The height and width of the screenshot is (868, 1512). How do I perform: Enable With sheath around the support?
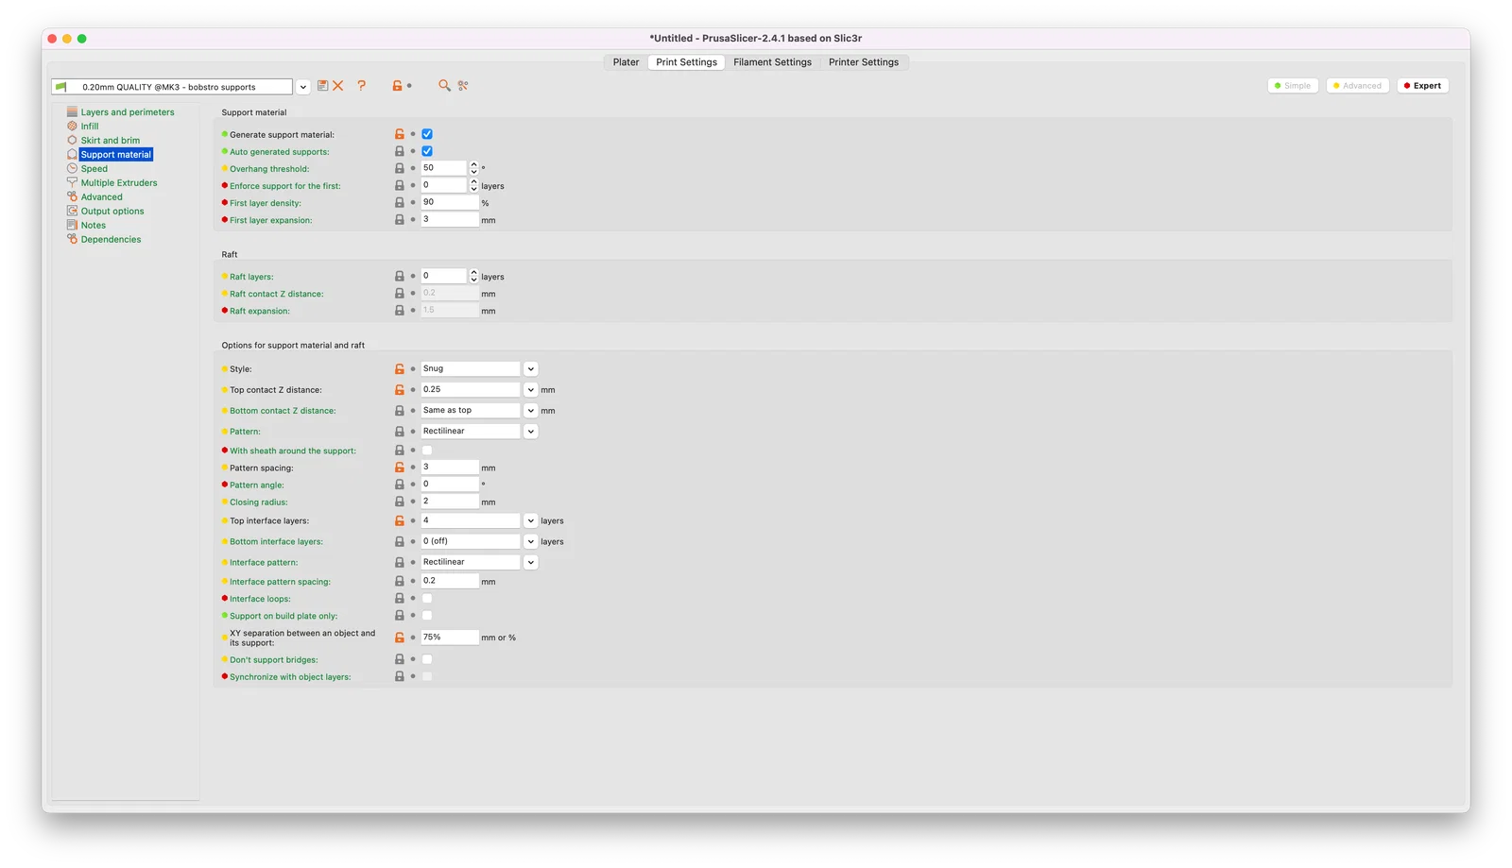tap(427, 451)
